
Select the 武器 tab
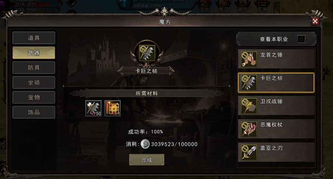pos(34,53)
